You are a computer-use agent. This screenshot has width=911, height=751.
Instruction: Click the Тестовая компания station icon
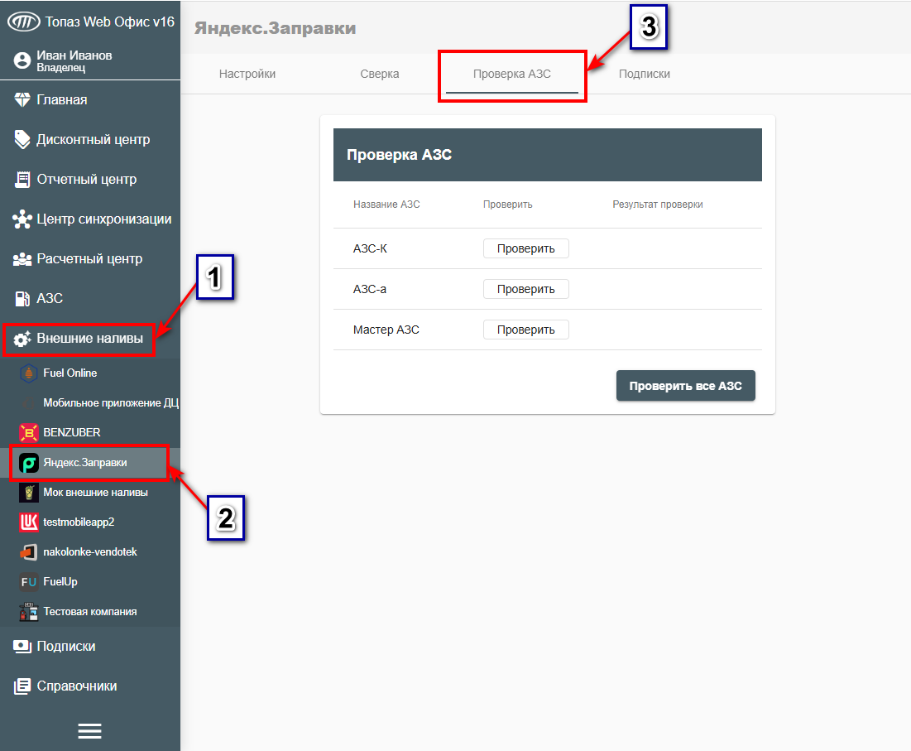pos(28,612)
